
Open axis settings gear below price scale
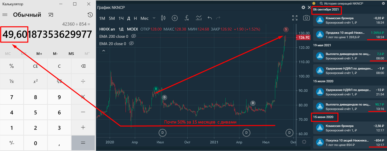pos(304,142)
